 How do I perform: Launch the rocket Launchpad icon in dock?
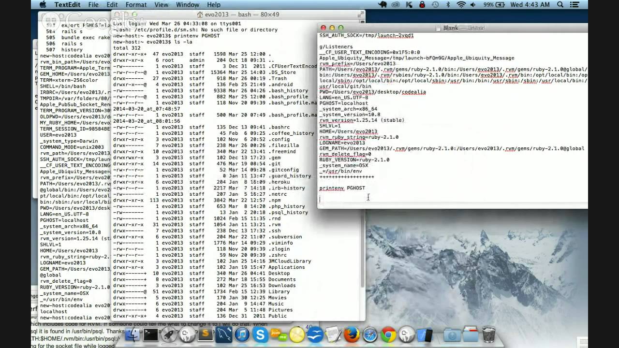click(x=169, y=334)
